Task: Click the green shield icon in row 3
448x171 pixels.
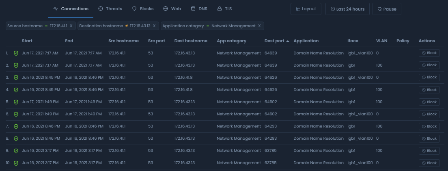Action: click(16, 78)
